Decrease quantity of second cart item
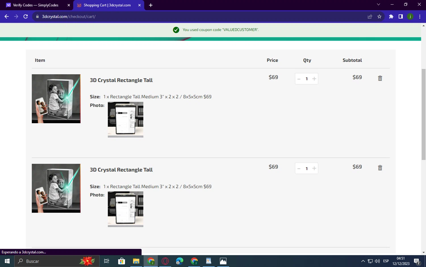The width and height of the screenshot is (426, 267). tap(299, 169)
